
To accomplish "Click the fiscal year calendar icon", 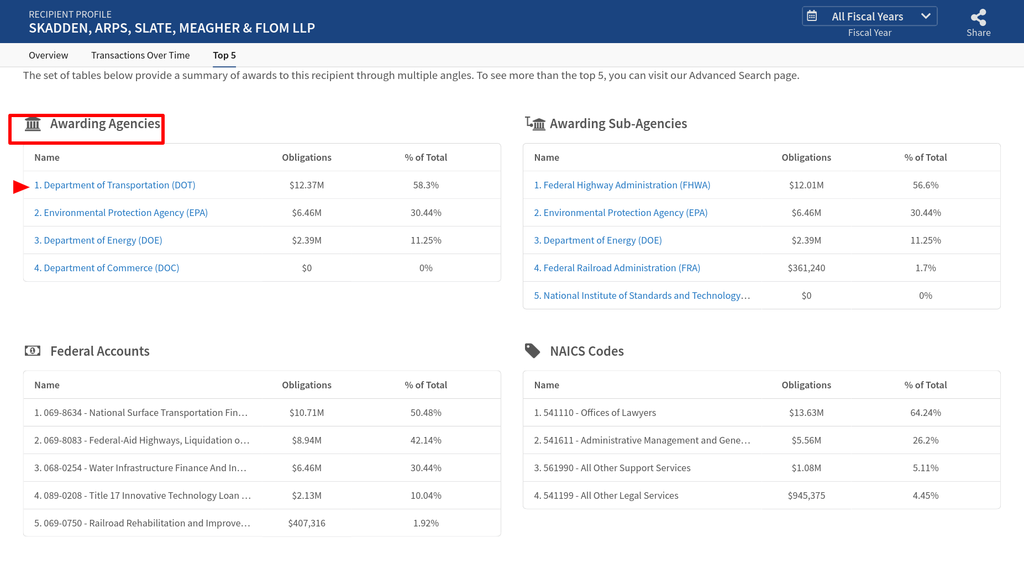I will 812,16.
